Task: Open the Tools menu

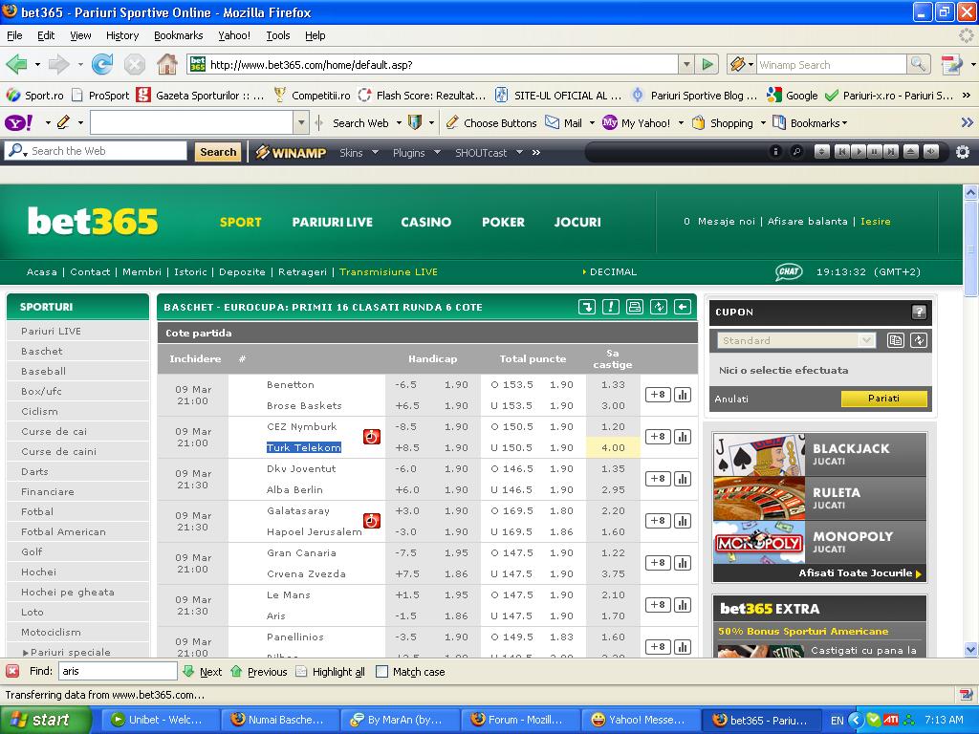Action: click(278, 35)
